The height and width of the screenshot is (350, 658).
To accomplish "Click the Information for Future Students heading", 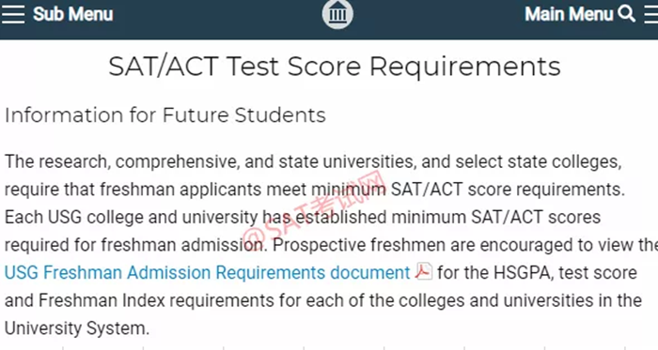I will 164,115.
